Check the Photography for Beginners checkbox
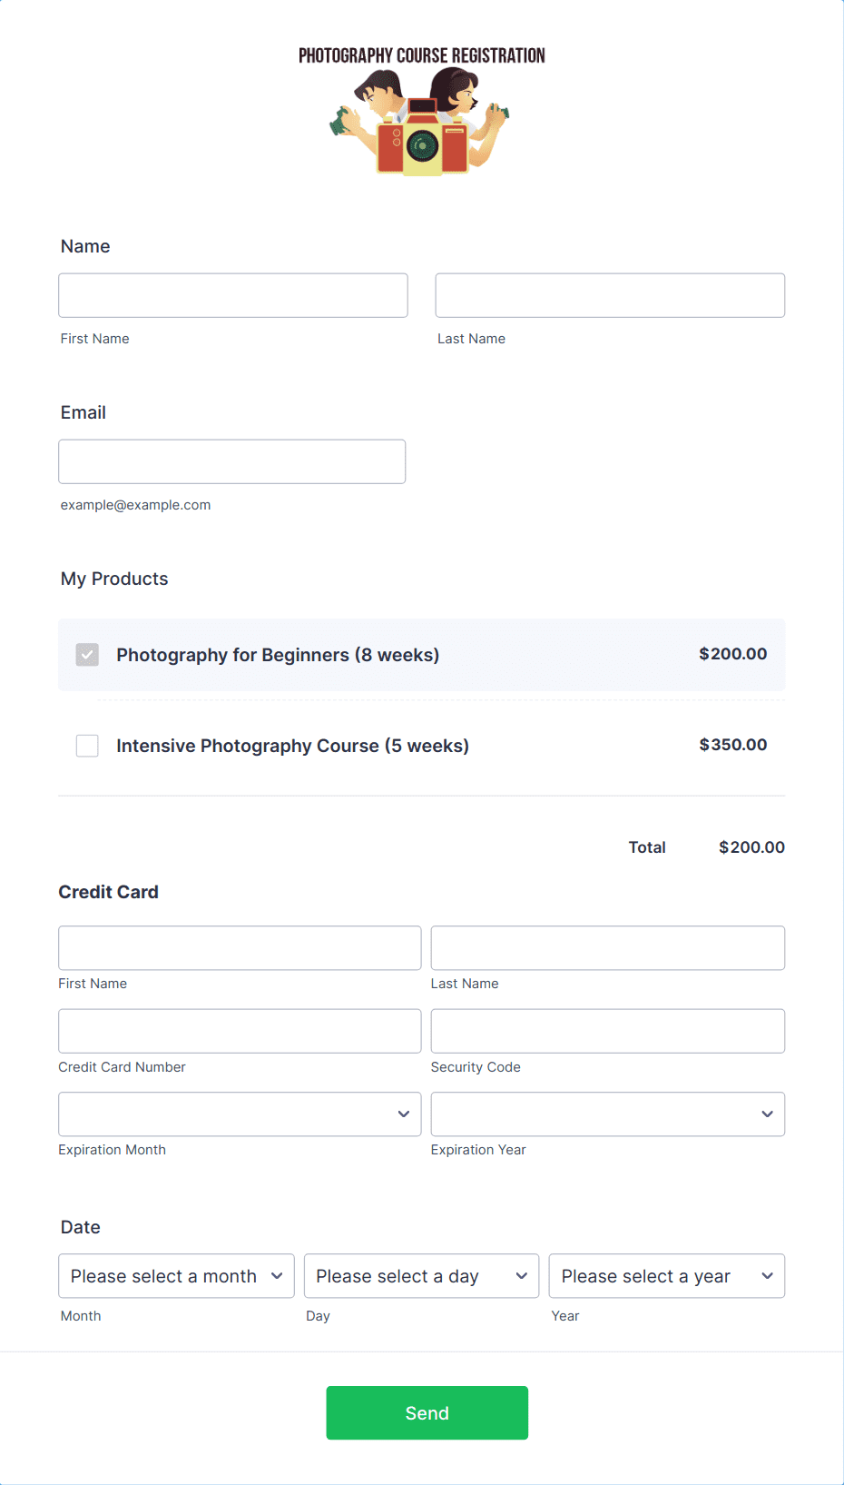 coord(87,655)
